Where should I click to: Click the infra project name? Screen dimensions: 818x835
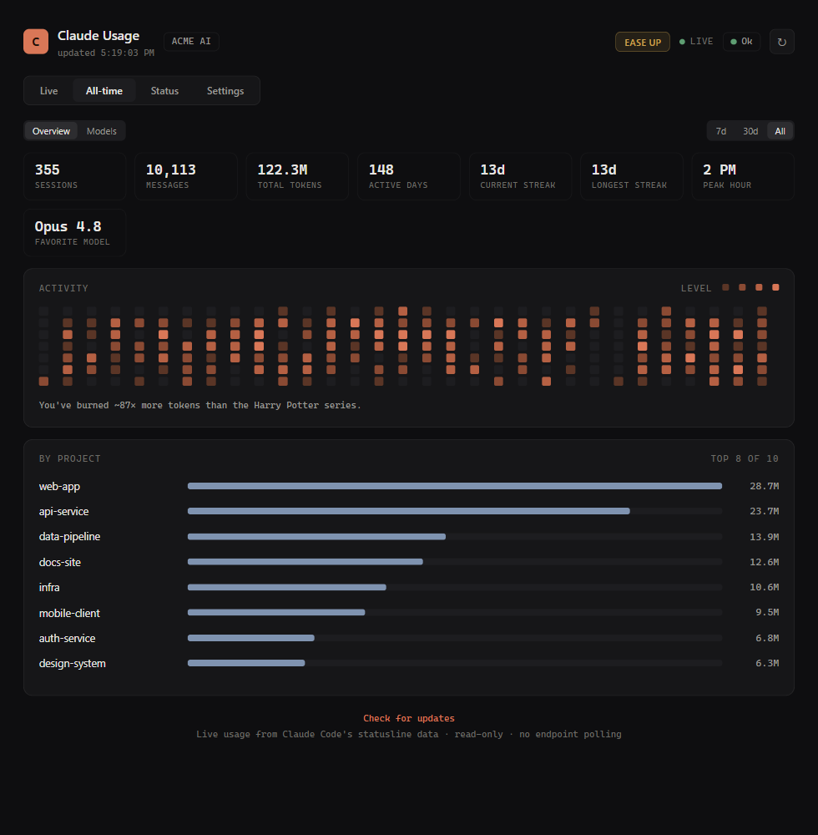click(49, 587)
